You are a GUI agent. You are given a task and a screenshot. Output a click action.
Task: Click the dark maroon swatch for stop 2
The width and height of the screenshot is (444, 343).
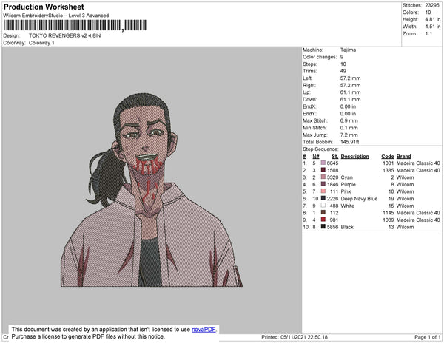click(x=323, y=170)
